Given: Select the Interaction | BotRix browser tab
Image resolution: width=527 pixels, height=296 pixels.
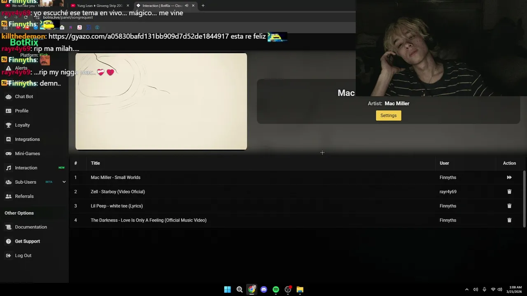Looking at the screenshot, I should point(162,6).
